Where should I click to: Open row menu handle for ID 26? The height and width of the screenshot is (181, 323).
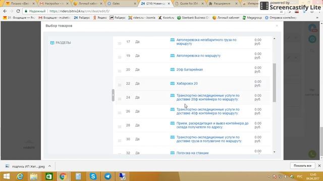click(x=120, y=113)
